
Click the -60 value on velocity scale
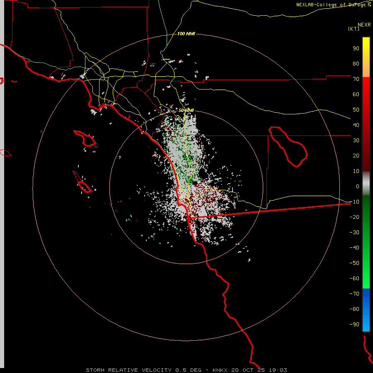(x=354, y=279)
